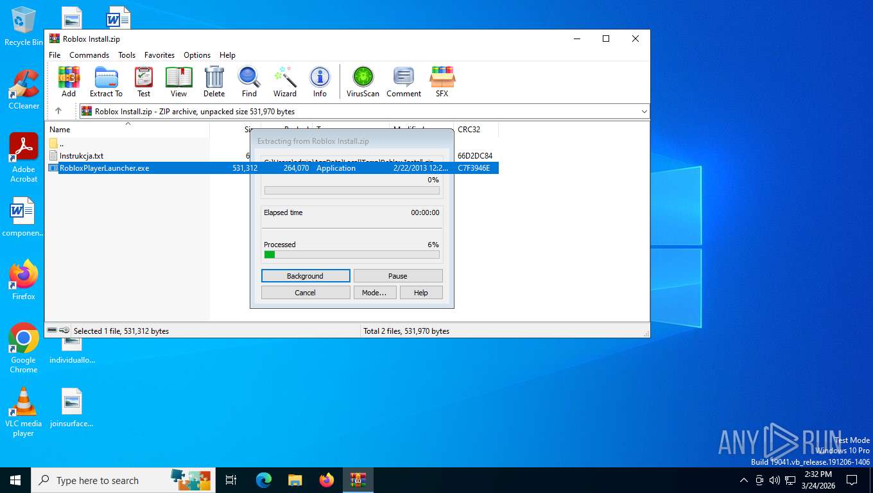The height and width of the screenshot is (493, 873).
Task: Click 'Total 2 files, 531,970 bytes' status text
Action: [x=406, y=331]
